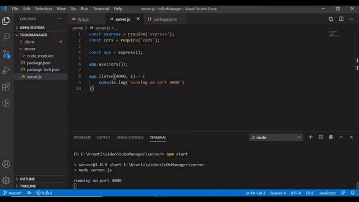
Task: Open the Manage gear settings icon
Action: point(6,180)
